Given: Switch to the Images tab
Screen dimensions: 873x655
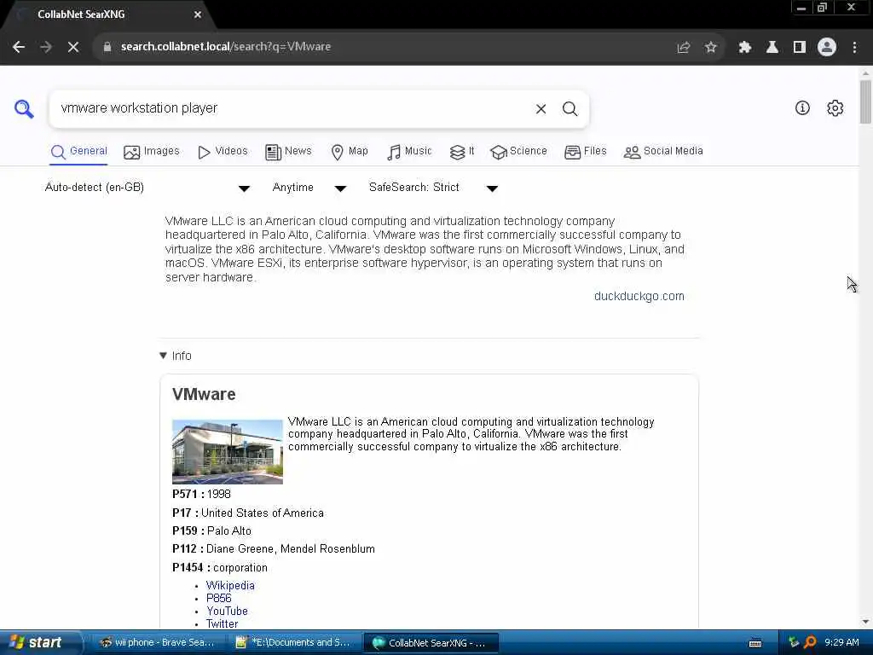Looking at the screenshot, I should point(152,152).
